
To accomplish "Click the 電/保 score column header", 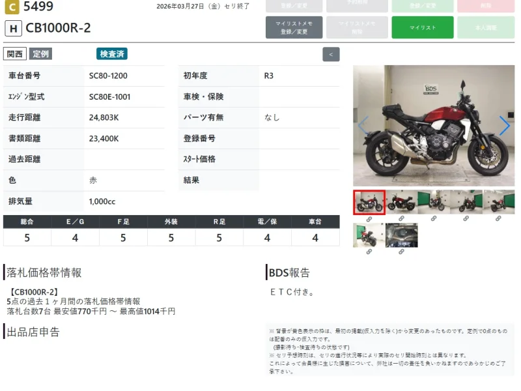I will click(x=267, y=222).
